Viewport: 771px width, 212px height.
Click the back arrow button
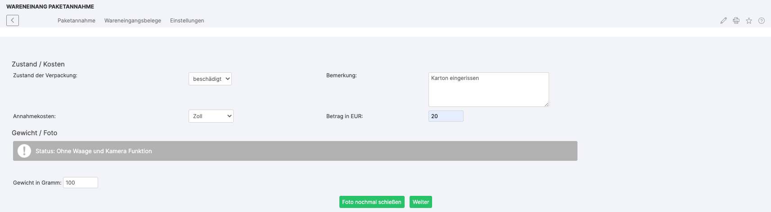click(13, 20)
